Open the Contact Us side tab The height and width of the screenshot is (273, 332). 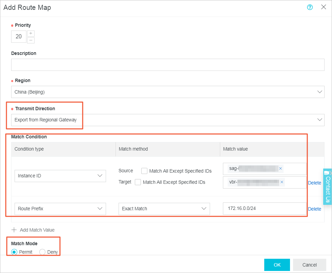(x=328, y=187)
